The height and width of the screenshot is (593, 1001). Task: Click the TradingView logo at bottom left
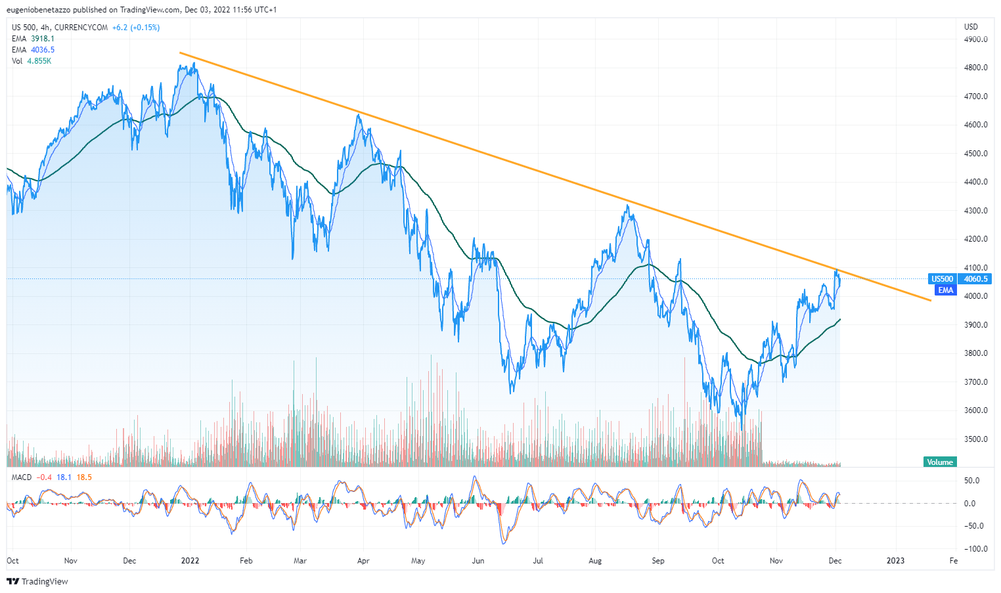(x=37, y=581)
